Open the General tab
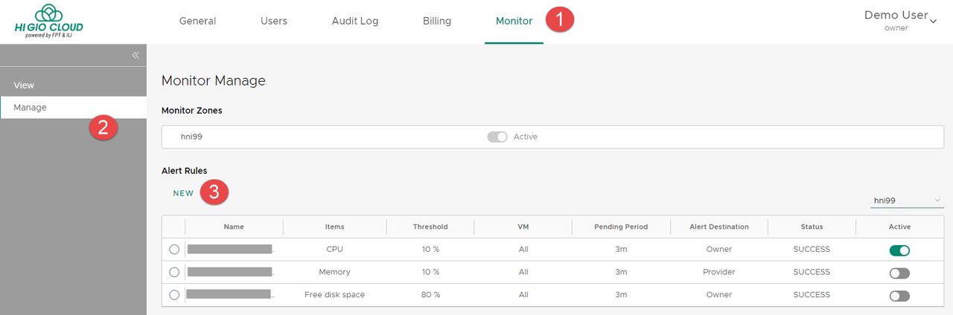 coord(197,21)
